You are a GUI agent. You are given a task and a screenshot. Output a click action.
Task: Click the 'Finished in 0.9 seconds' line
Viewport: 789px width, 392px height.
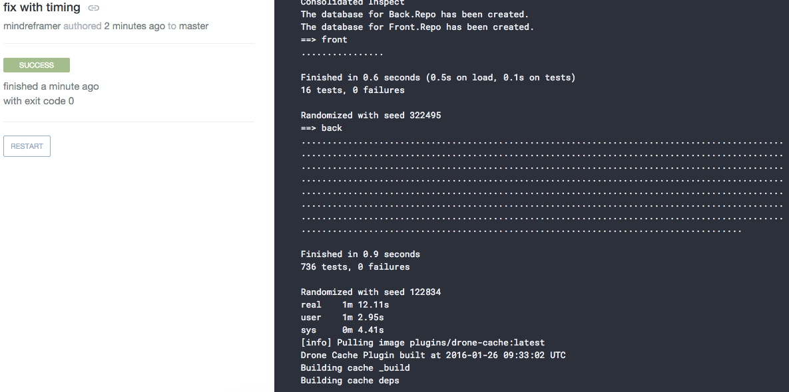(x=360, y=254)
